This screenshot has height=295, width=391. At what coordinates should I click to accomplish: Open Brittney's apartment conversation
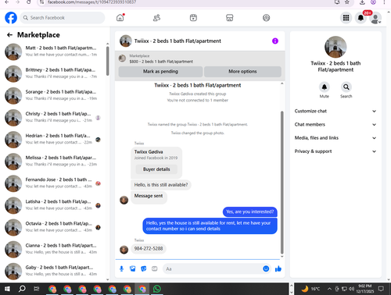coord(53,73)
